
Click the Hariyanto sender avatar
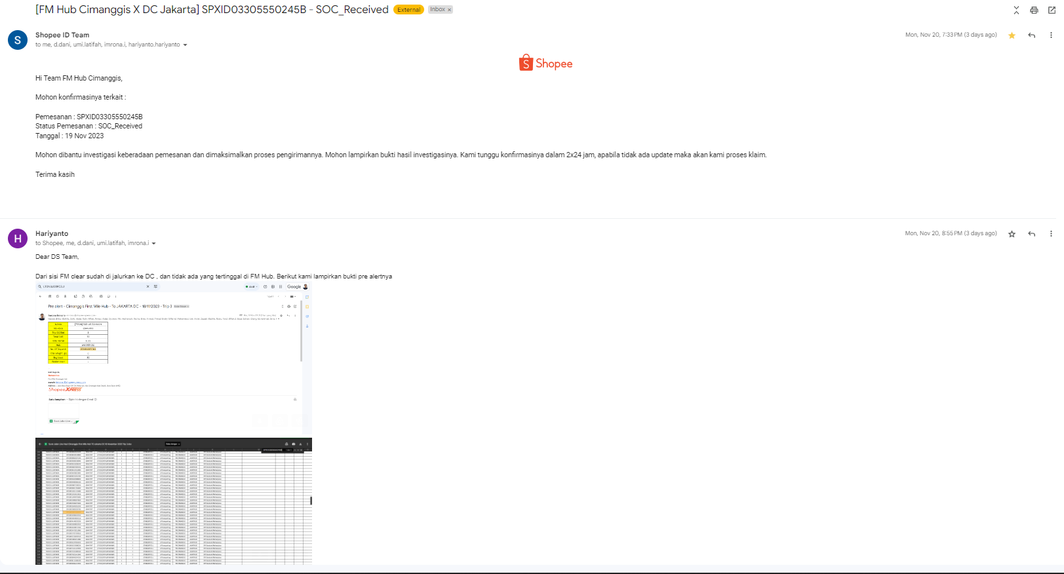(x=18, y=239)
